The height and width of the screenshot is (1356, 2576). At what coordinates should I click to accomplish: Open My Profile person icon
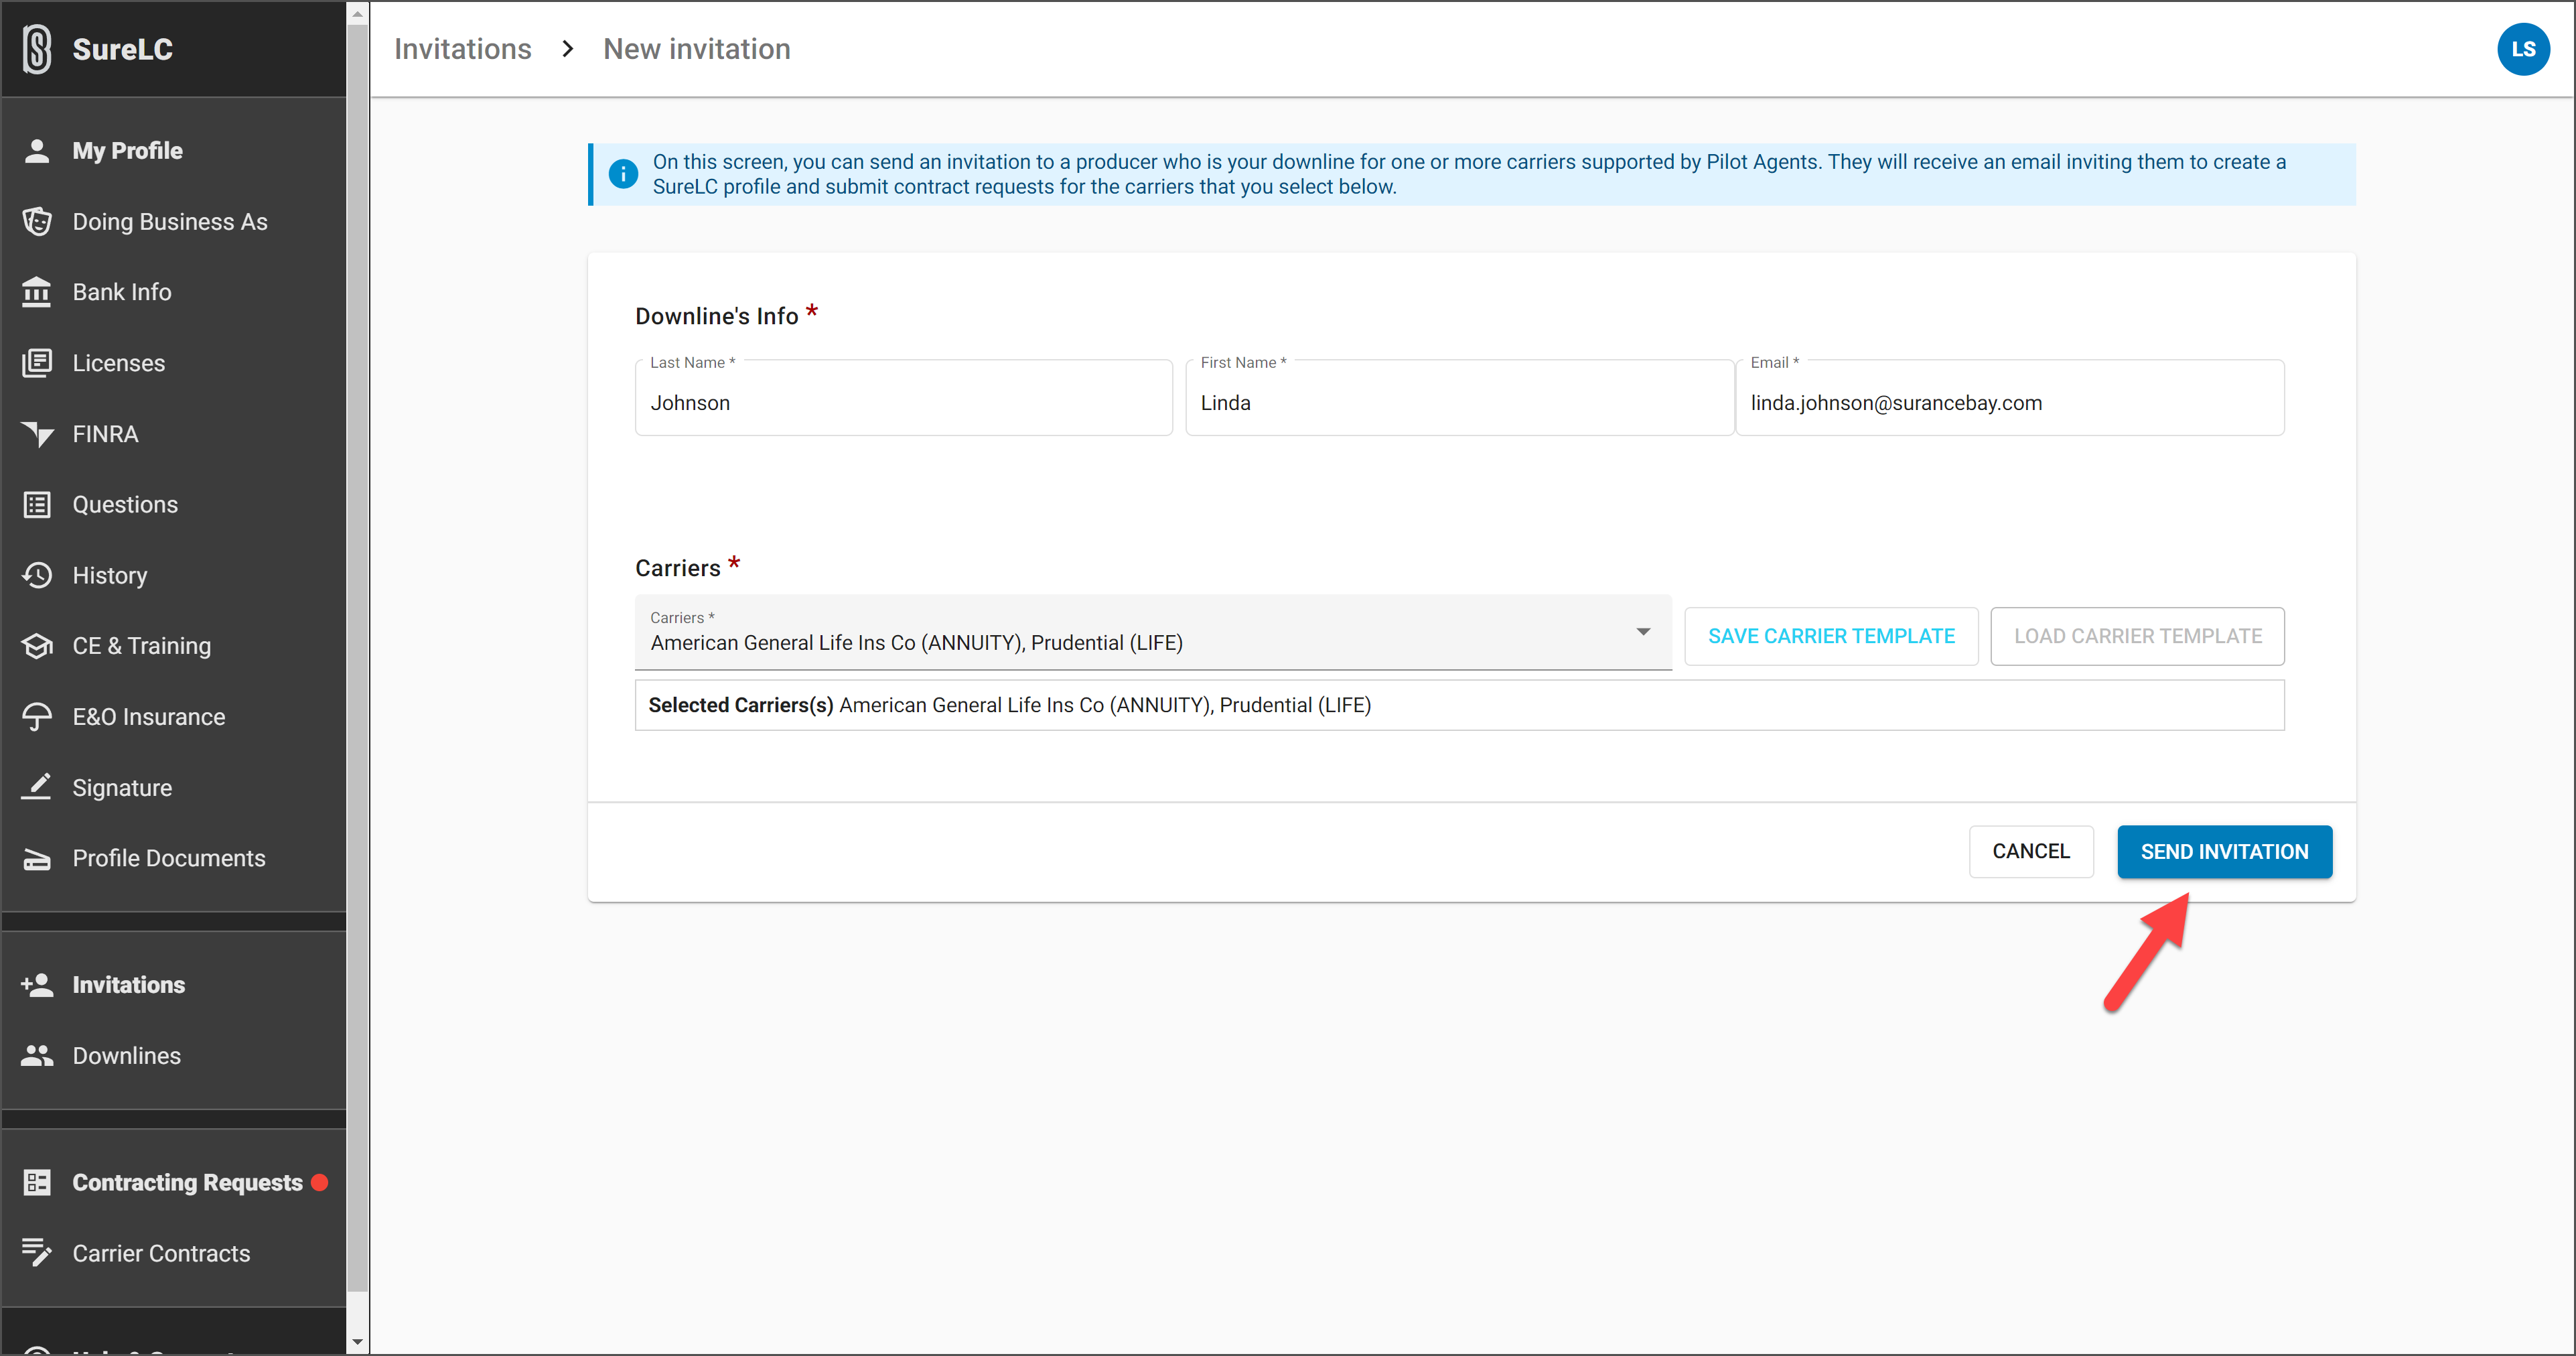pyautogui.click(x=37, y=151)
